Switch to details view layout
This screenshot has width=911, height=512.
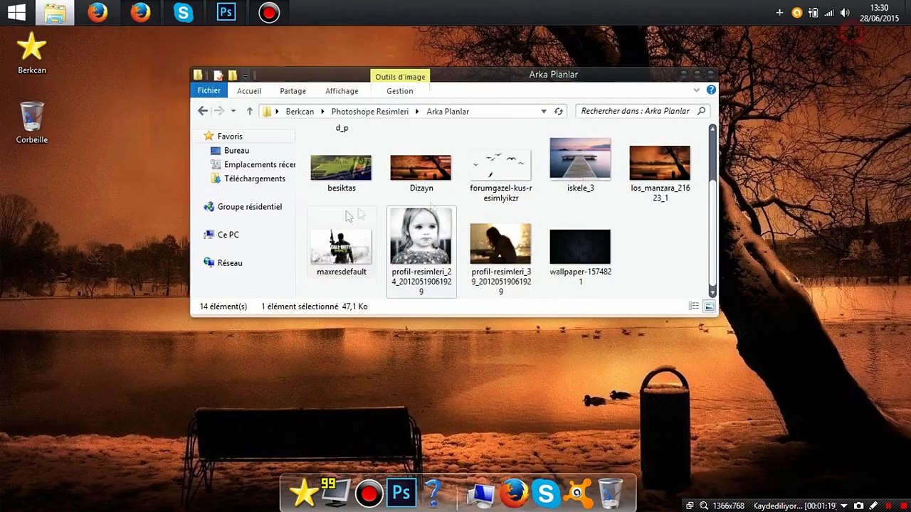pyautogui.click(x=694, y=306)
